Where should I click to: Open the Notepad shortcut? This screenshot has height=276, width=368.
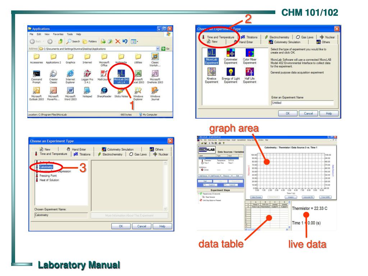(x=87, y=92)
